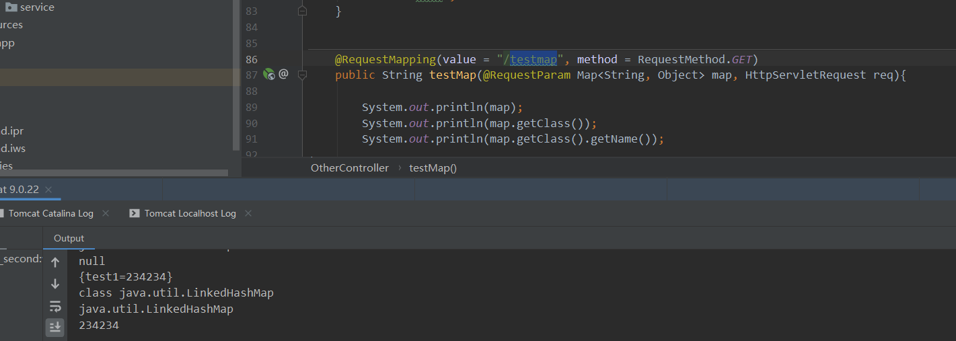This screenshot has width=956, height=341.
Task: Click the Spring request mapping gutter icon
Action: coord(269,75)
